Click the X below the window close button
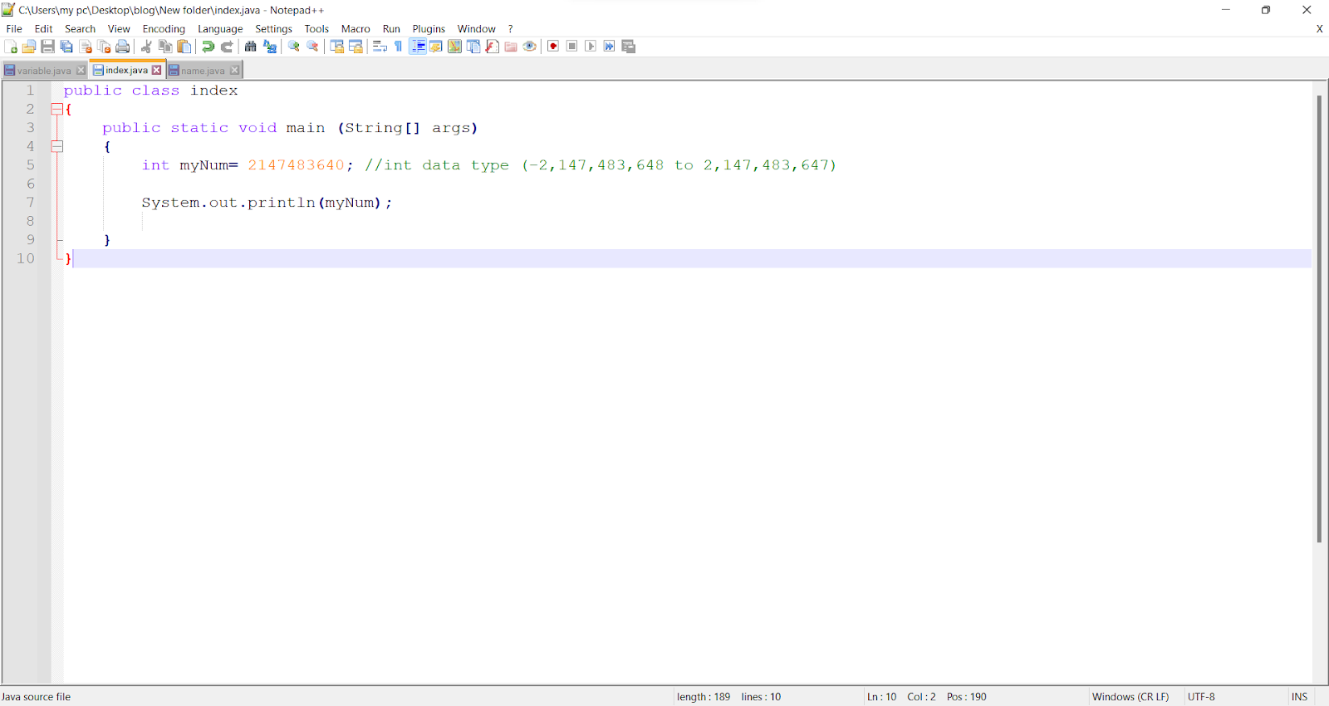 coord(1319,28)
